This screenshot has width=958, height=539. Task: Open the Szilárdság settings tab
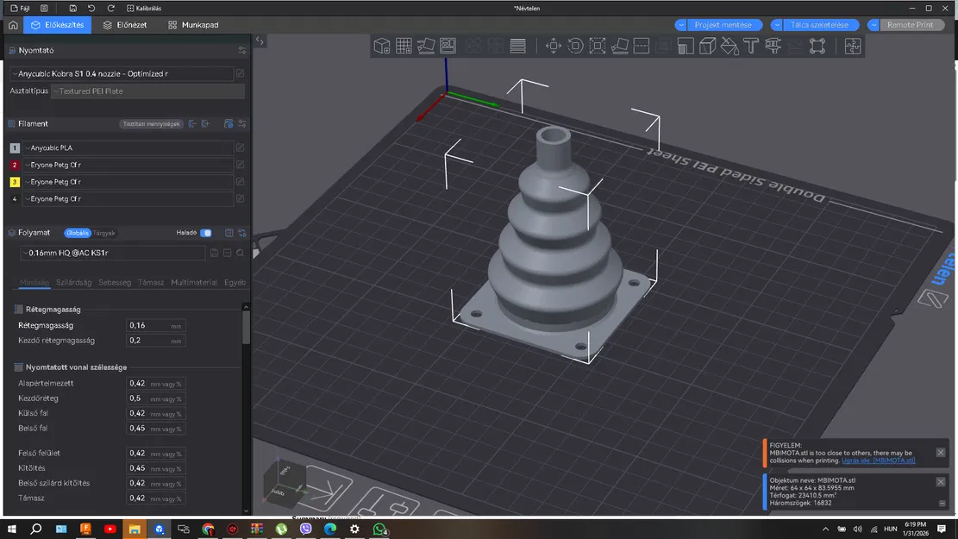click(x=74, y=282)
